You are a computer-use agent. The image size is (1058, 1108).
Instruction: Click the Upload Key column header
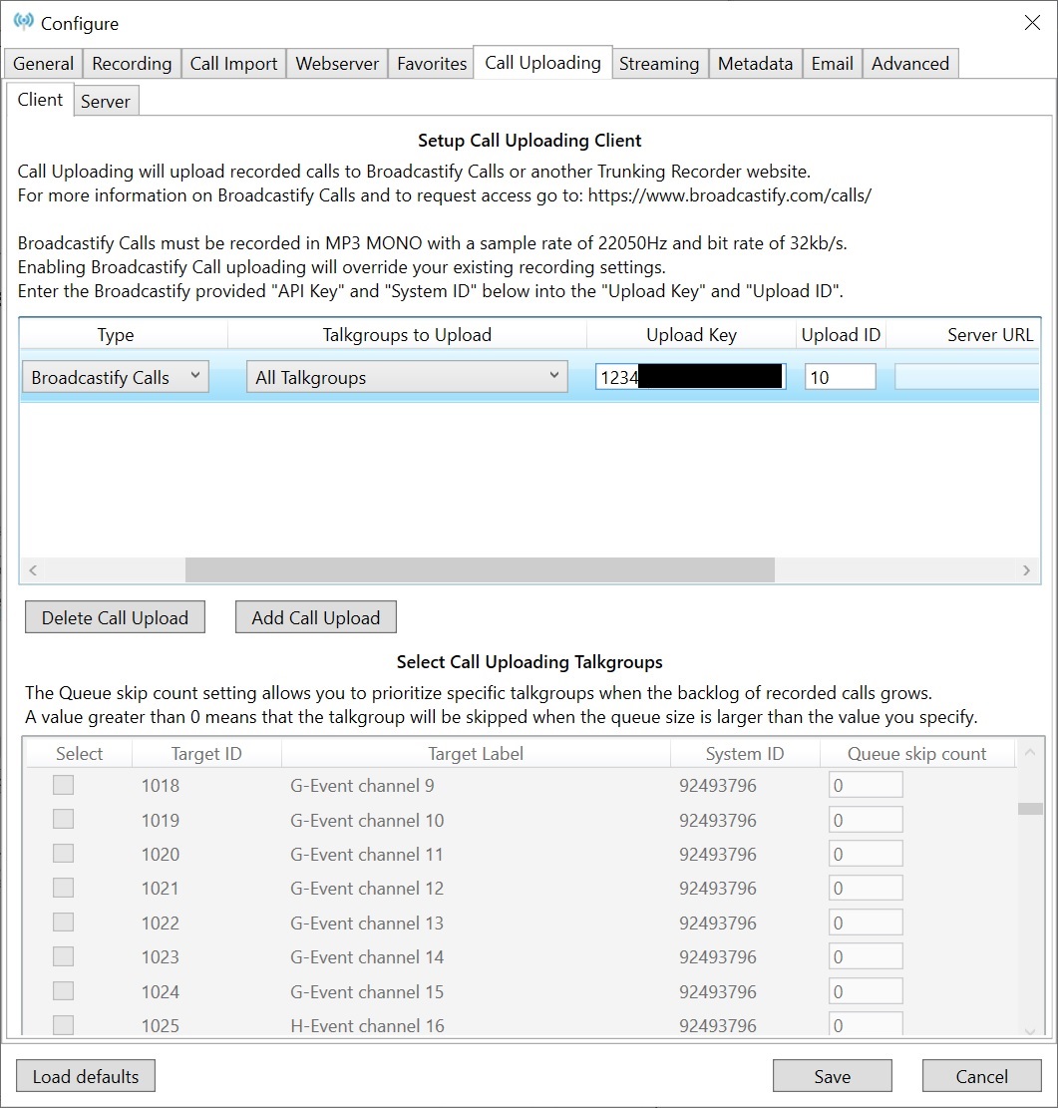tap(691, 335)
